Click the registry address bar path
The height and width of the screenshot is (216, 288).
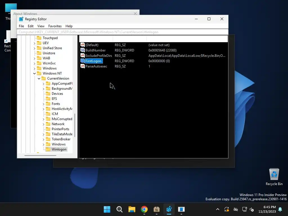[x=123, y=32]
